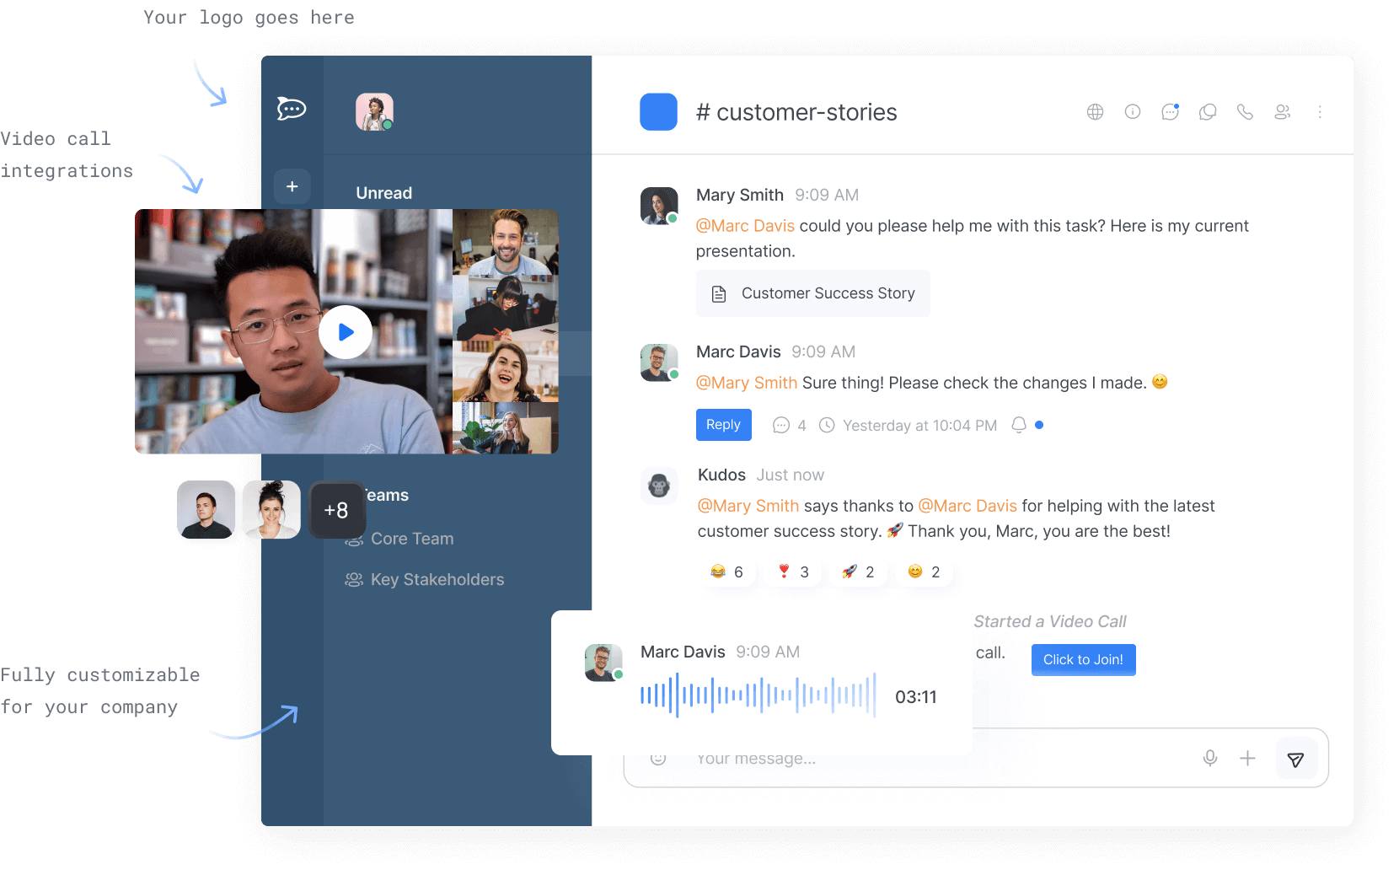Toggle the laughing emoji reaction with 6
This screenshot has height=875, width=1399.
726,572
